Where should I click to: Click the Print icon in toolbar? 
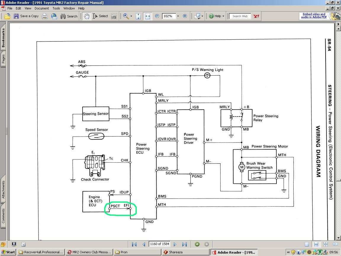click(45, 16)
